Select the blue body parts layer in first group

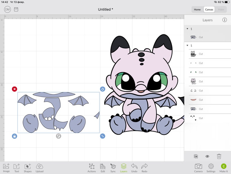pyautogui.click(x=207, y=37)
